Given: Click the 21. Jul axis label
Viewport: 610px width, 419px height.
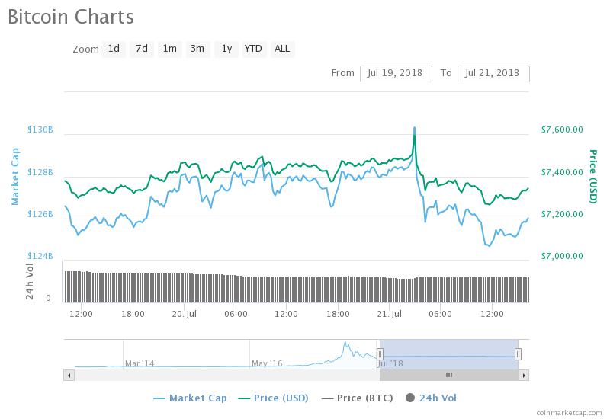Looking at the screenshot, I should click(x=390, y=314).
